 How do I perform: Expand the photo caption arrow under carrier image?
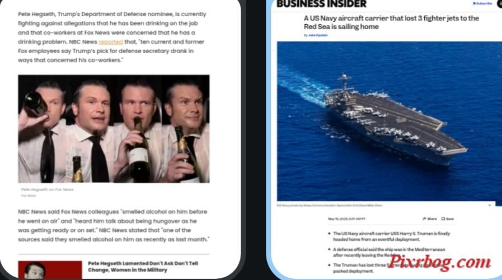pyautogui.click(x=490, y=206)
